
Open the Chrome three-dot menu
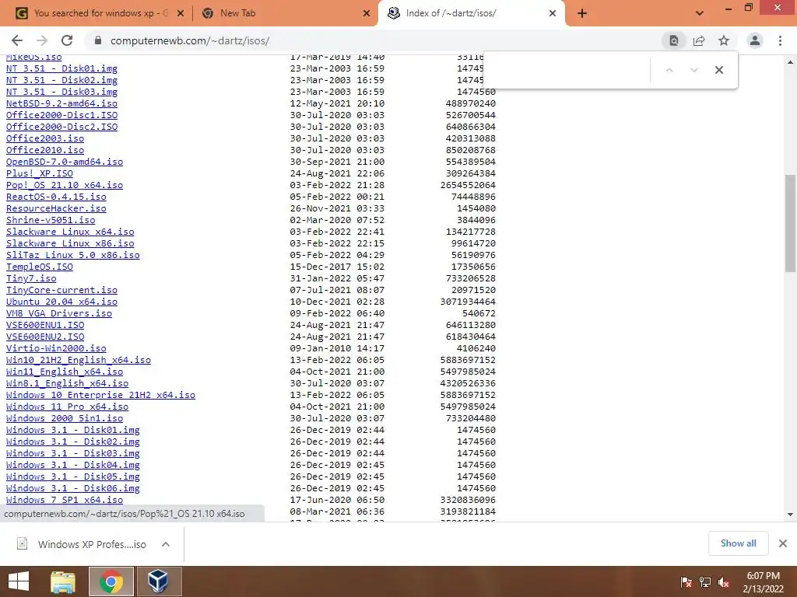click(x=780, y=40)
